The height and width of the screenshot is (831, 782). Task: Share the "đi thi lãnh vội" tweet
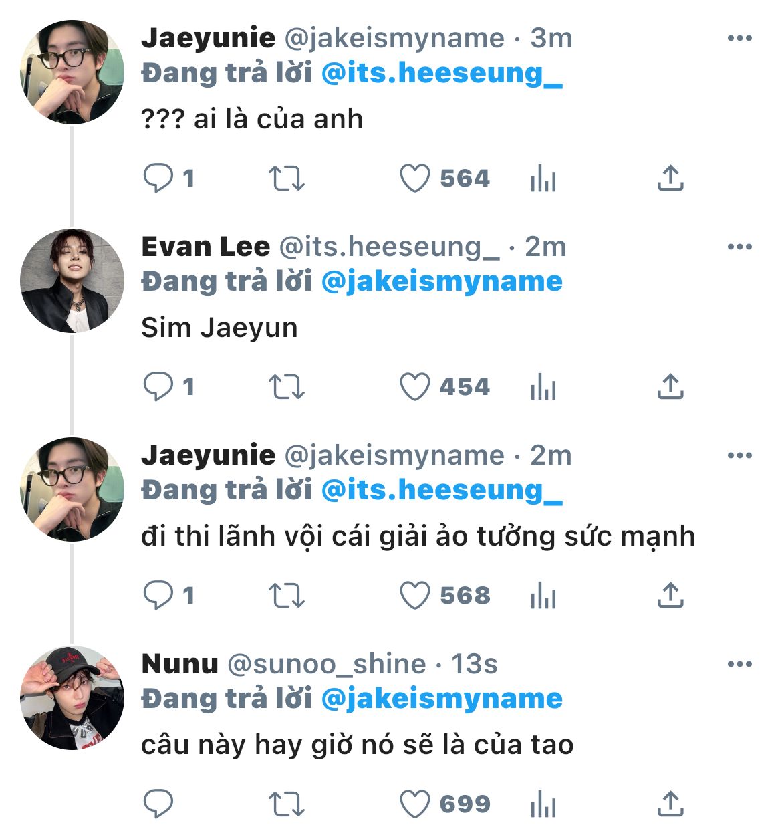[670, 596]
